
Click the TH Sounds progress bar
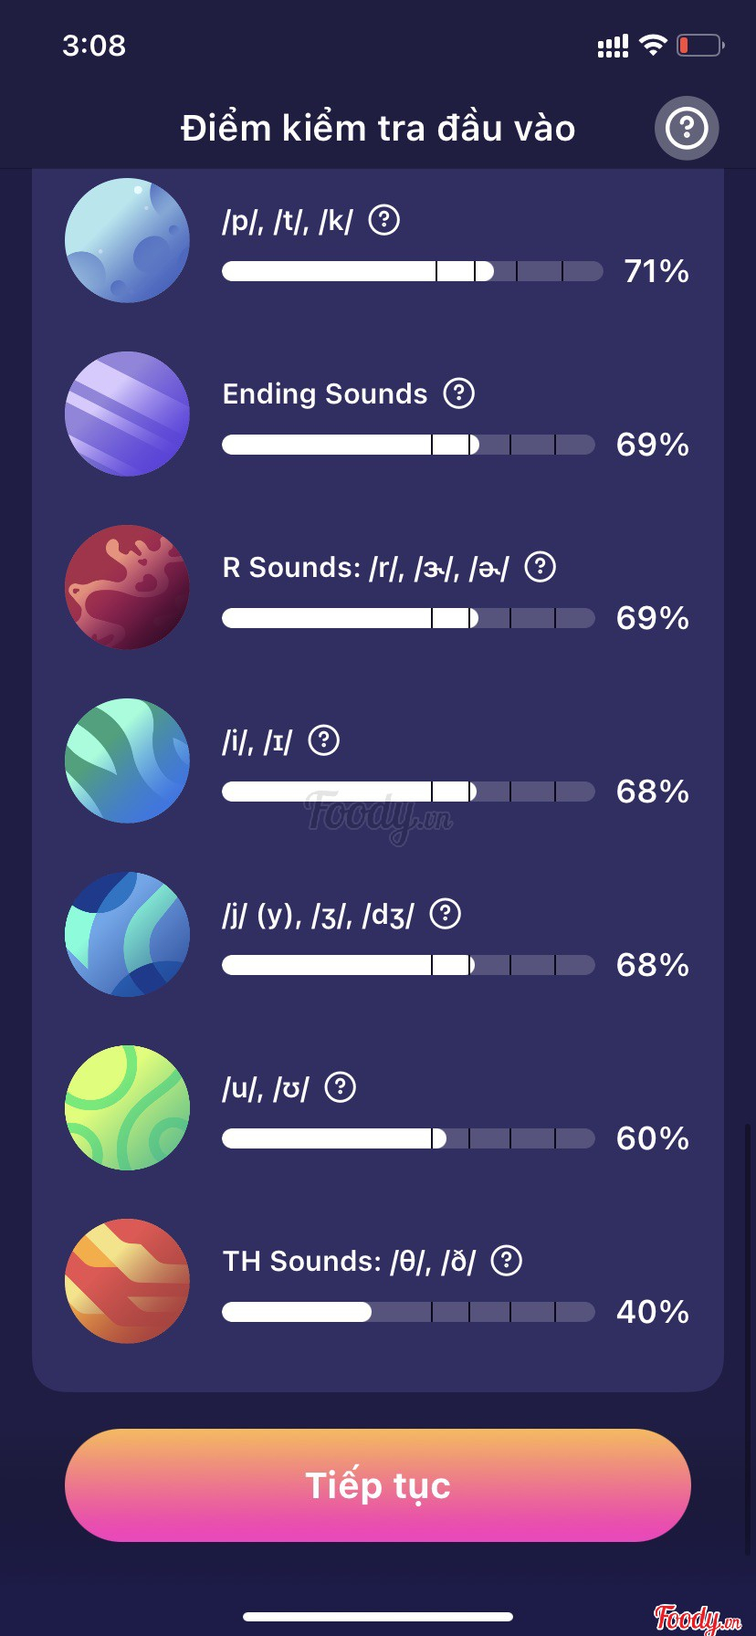(408, 1312)
